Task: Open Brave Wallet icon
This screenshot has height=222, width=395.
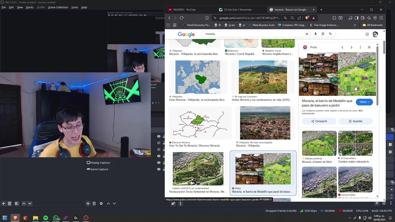Action: point(363,18)
